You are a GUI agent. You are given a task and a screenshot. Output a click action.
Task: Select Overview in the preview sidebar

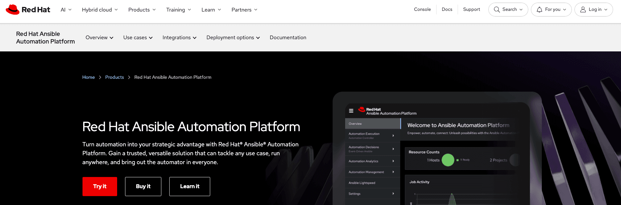click(x=373, y=124)
